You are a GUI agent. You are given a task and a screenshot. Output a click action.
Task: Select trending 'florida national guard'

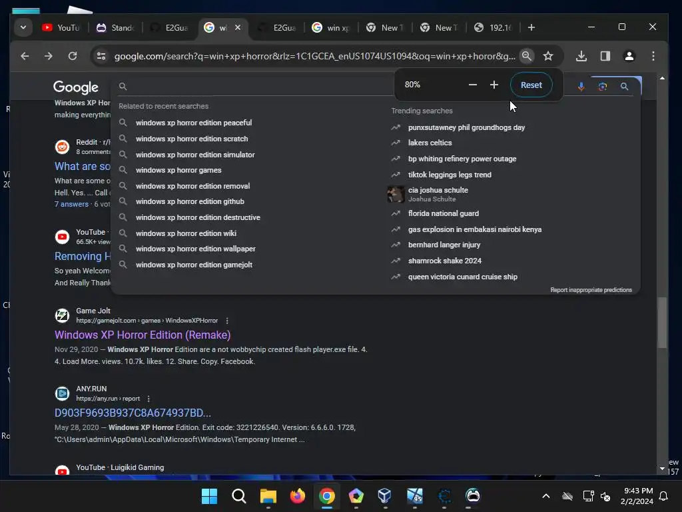pos(443,213)
